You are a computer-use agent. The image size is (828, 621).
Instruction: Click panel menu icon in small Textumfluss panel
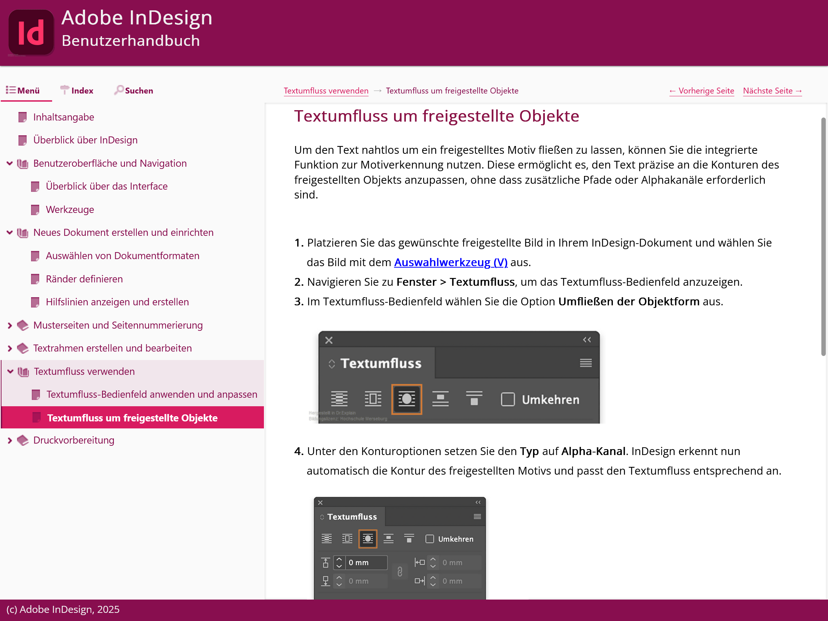point(477,516)
